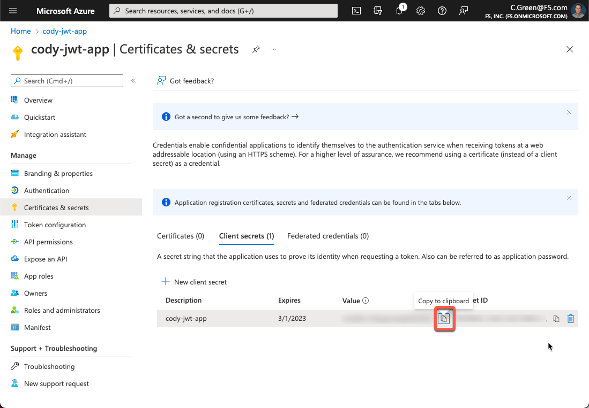Switch to the Federated credentials (0) tab
This screenshot has width=589, height=408.
point(327,236)
